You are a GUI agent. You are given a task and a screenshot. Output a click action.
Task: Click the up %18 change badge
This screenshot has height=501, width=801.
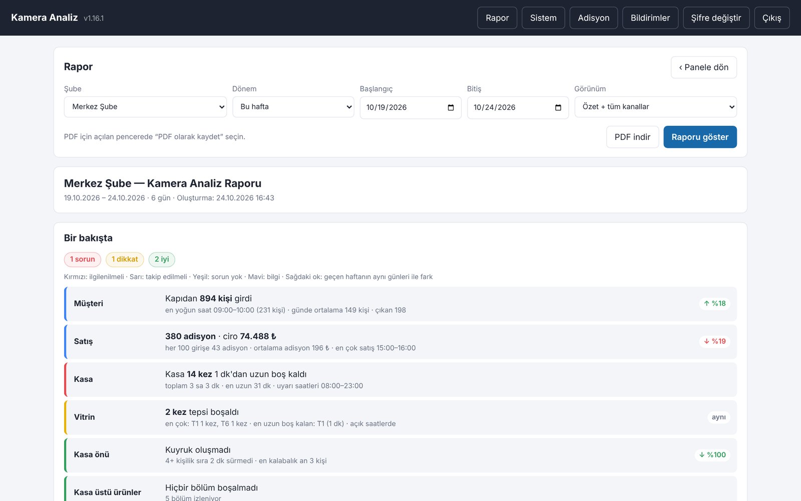tap(714, 304)
